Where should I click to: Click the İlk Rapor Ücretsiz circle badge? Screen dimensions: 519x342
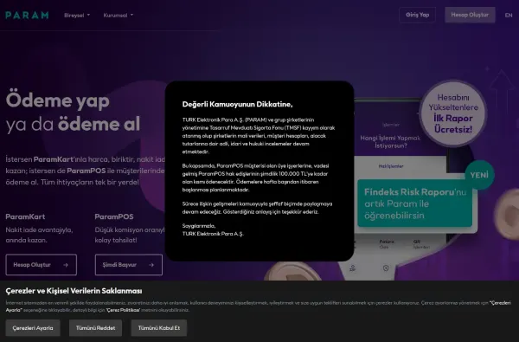452,113
